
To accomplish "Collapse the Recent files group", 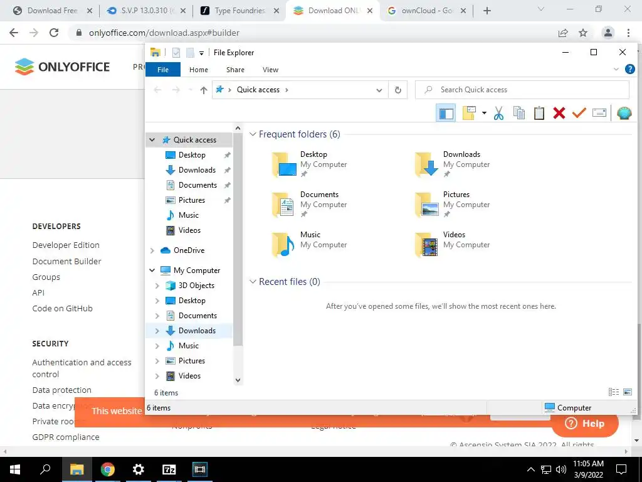I will point(253,282).
